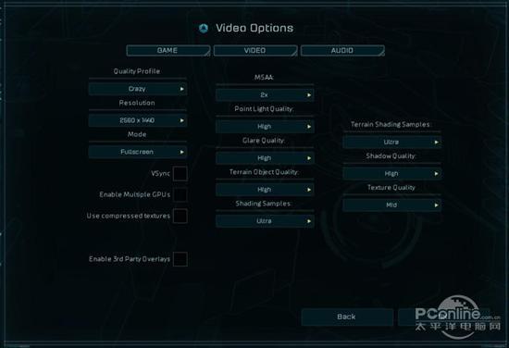The image size is (509, 348).
Task: Click the arrow icon beside 2560 x 1440
Action: (x=181, y=120)
